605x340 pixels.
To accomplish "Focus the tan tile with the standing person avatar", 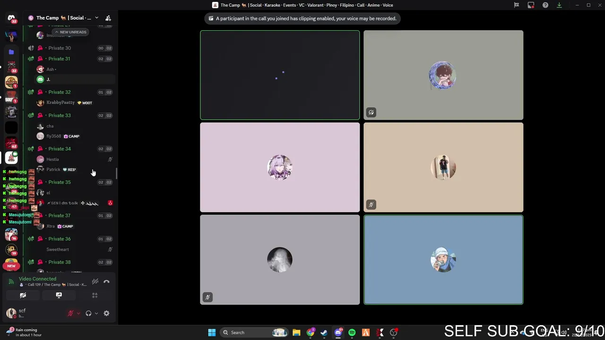I will [443, 167].
